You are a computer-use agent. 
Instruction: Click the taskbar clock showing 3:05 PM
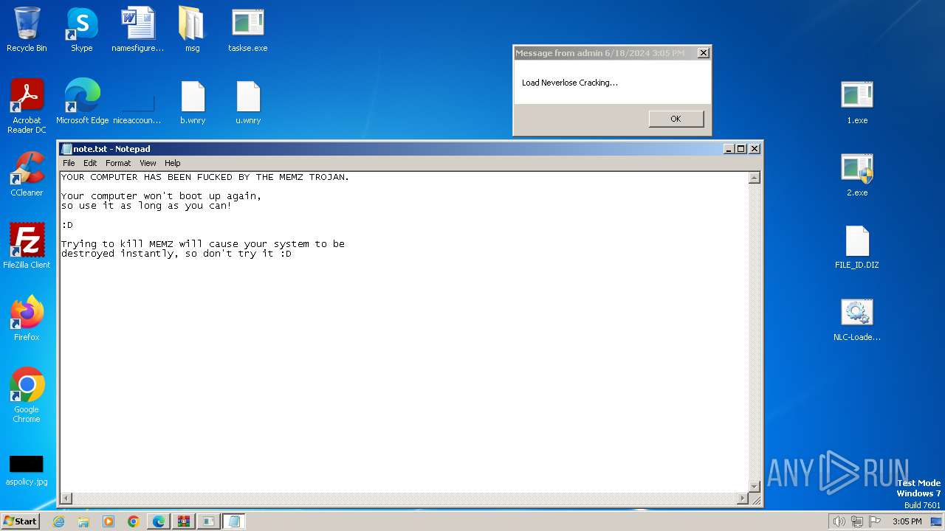907,521
